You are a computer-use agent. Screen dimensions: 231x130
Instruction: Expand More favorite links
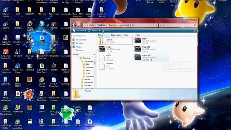(80, 51)
